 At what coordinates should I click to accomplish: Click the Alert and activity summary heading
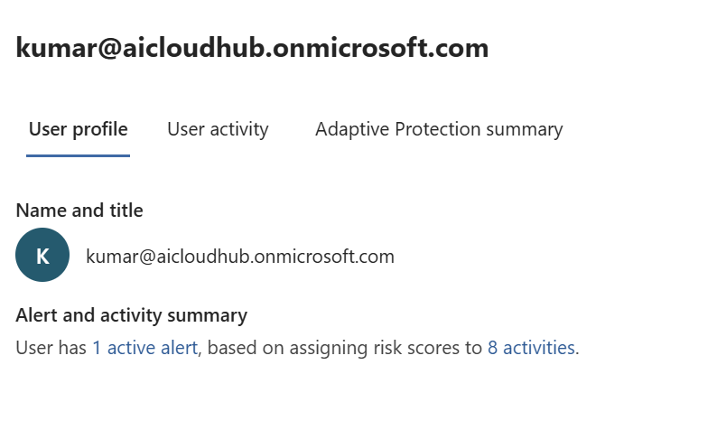click(x=132, y=315)
